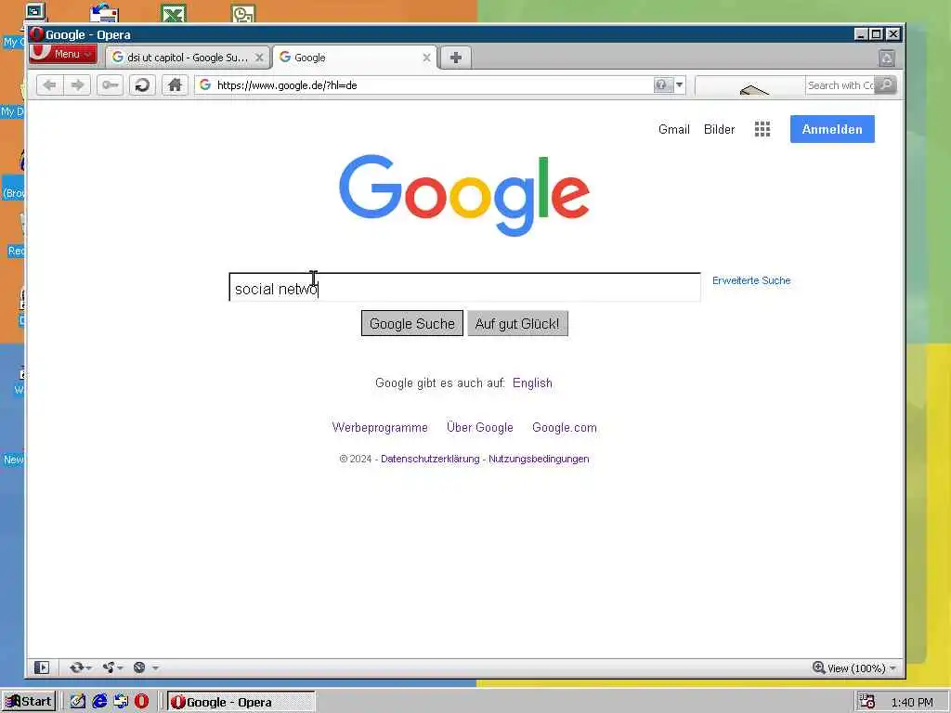The height and width of the screenshot is (713, 951).
Task: Open Opera Unite status icon
Action: [109, 668]
